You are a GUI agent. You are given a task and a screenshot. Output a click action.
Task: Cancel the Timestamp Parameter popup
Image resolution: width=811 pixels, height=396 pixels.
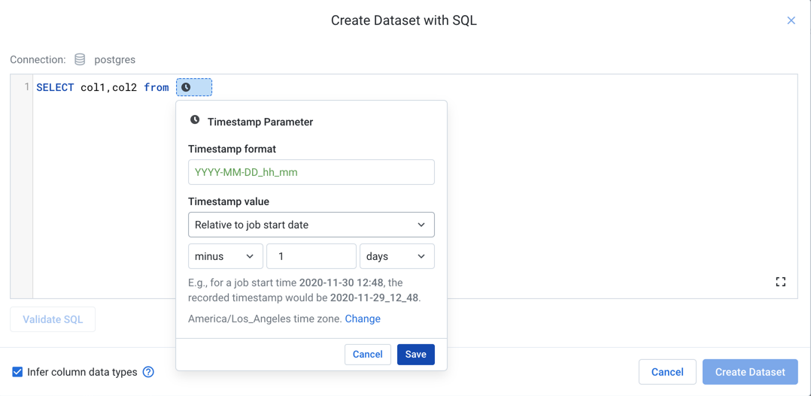click(x=367, y=355)
